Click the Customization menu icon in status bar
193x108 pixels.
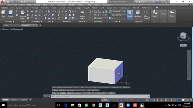tap(191, 100)
